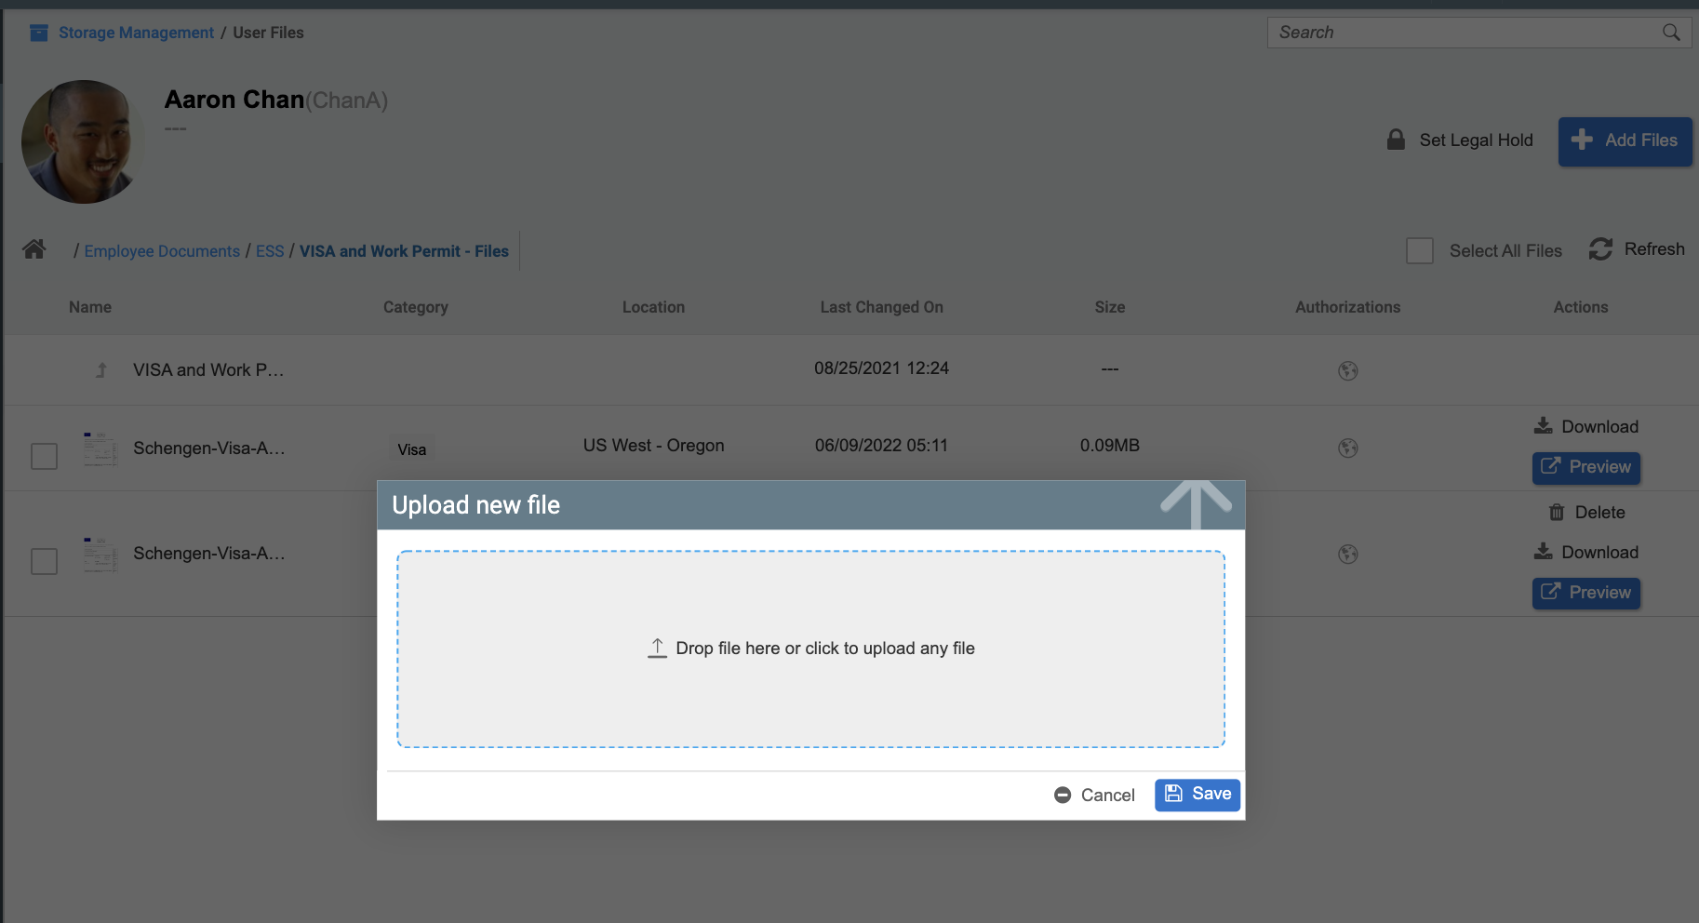Click the Set Legal Hold lock icon
Screen dimensions: 1699x923
1396,140
